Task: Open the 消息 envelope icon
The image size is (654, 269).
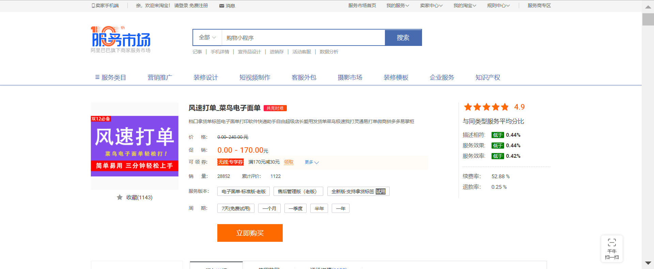Action: click(x=222, y=6)
